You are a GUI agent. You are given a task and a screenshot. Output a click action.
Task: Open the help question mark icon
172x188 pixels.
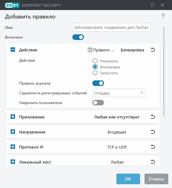163,16
